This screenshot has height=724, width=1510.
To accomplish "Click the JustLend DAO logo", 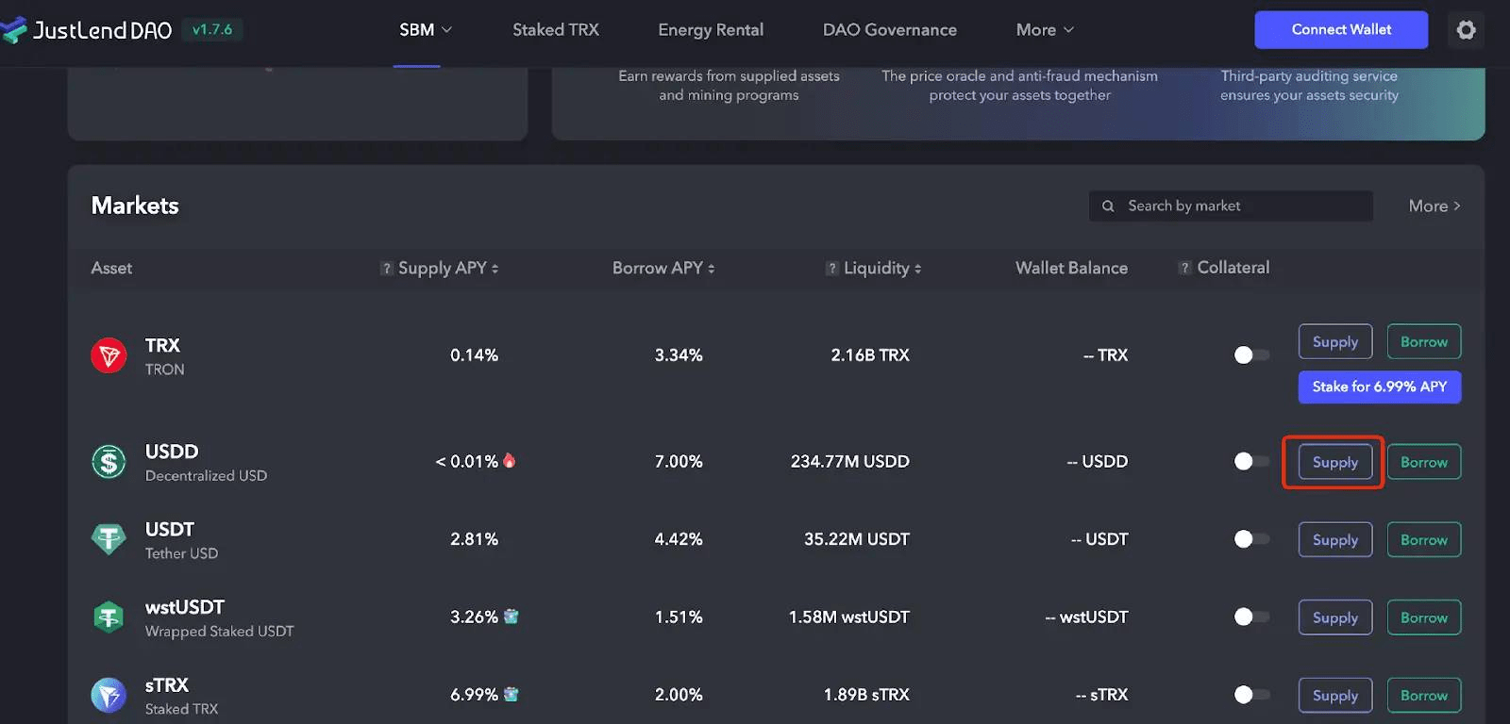I will click(x=87, y=30).
